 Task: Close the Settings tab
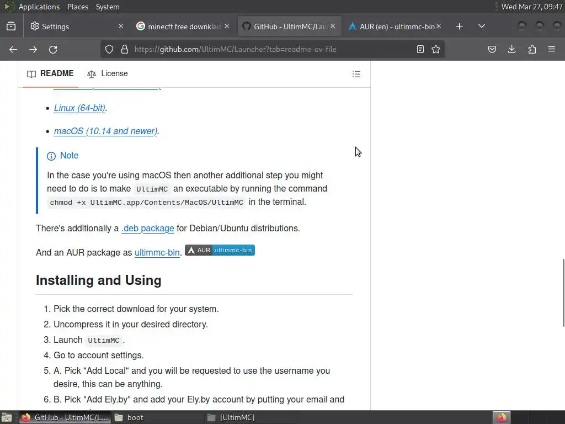(x=121, y=26)
